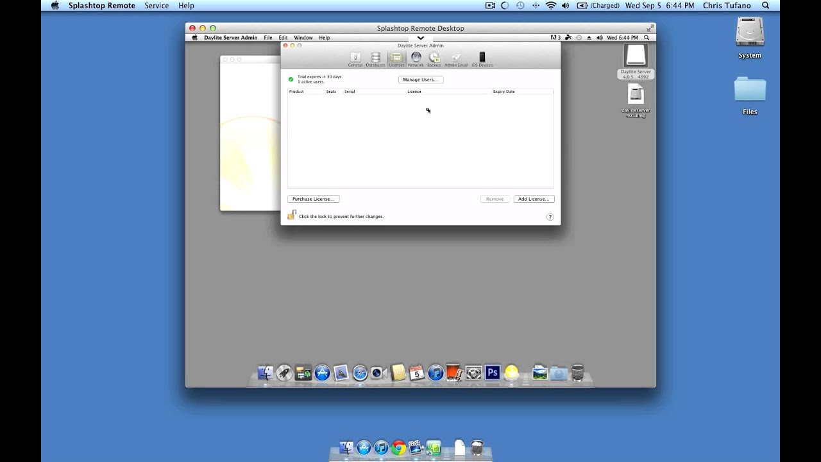
Task: Open iTunes in the remote dock
Action: coord(436,373)
